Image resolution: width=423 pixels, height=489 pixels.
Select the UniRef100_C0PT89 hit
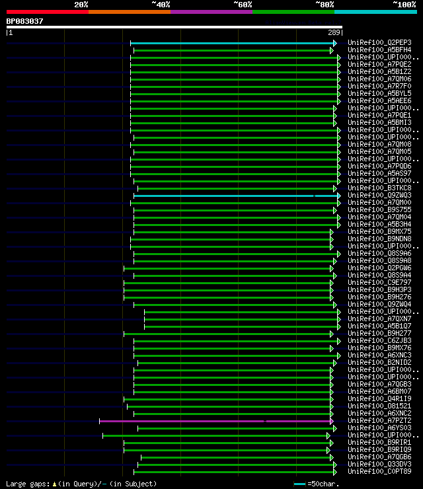point(379,472)
